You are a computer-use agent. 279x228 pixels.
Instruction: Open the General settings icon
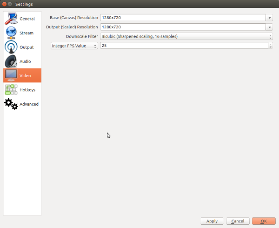(11, 19)
